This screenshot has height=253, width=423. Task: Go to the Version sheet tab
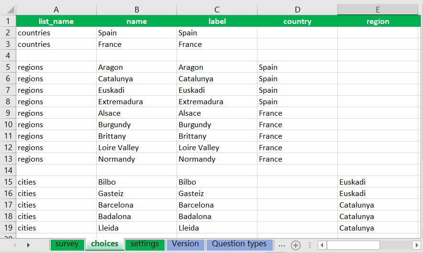click(185, 244)
